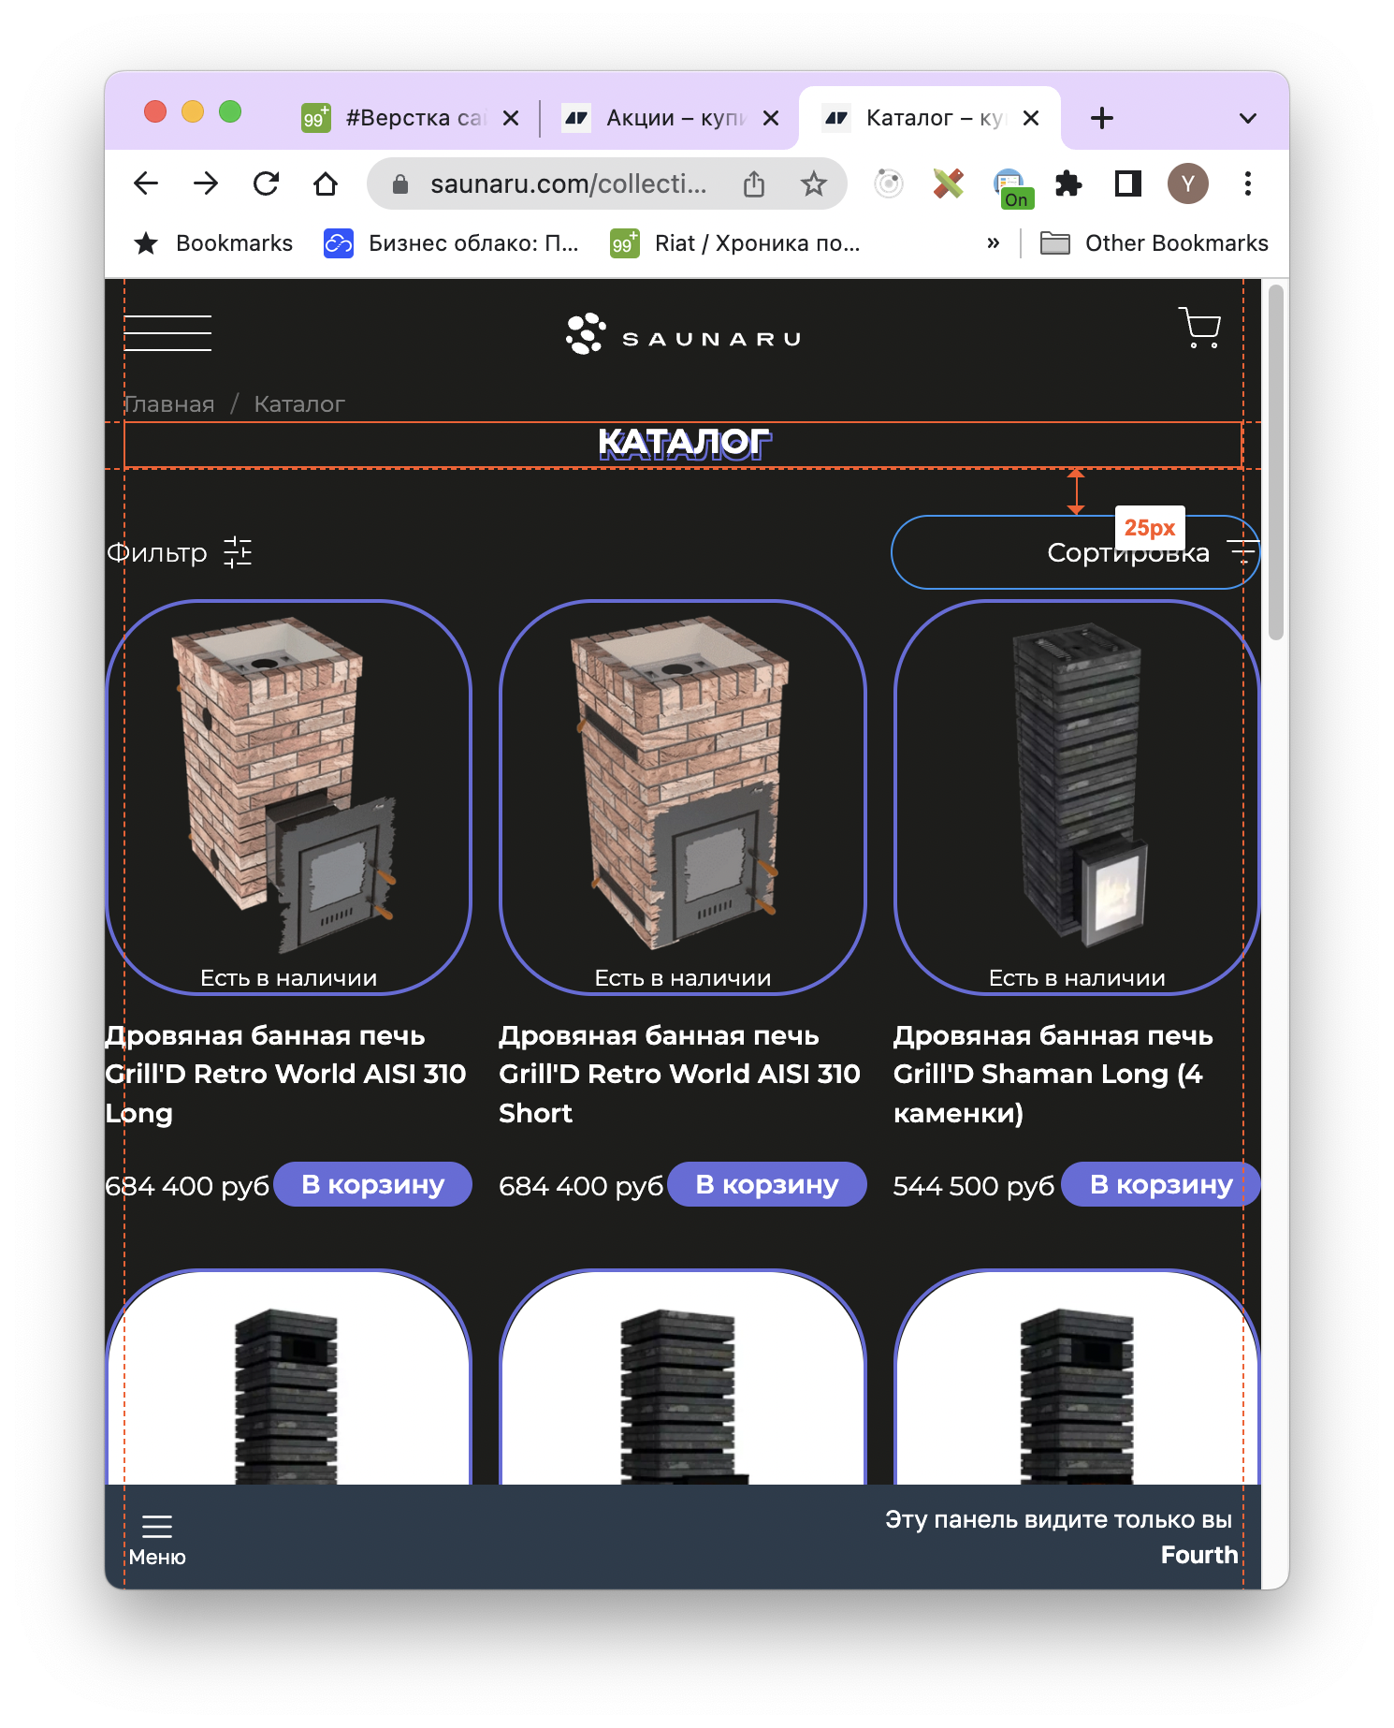The height and width of the screenshot is (1728, 1394).
Task: Toggle the browser side panel
Action: [x=1128, y=183]
